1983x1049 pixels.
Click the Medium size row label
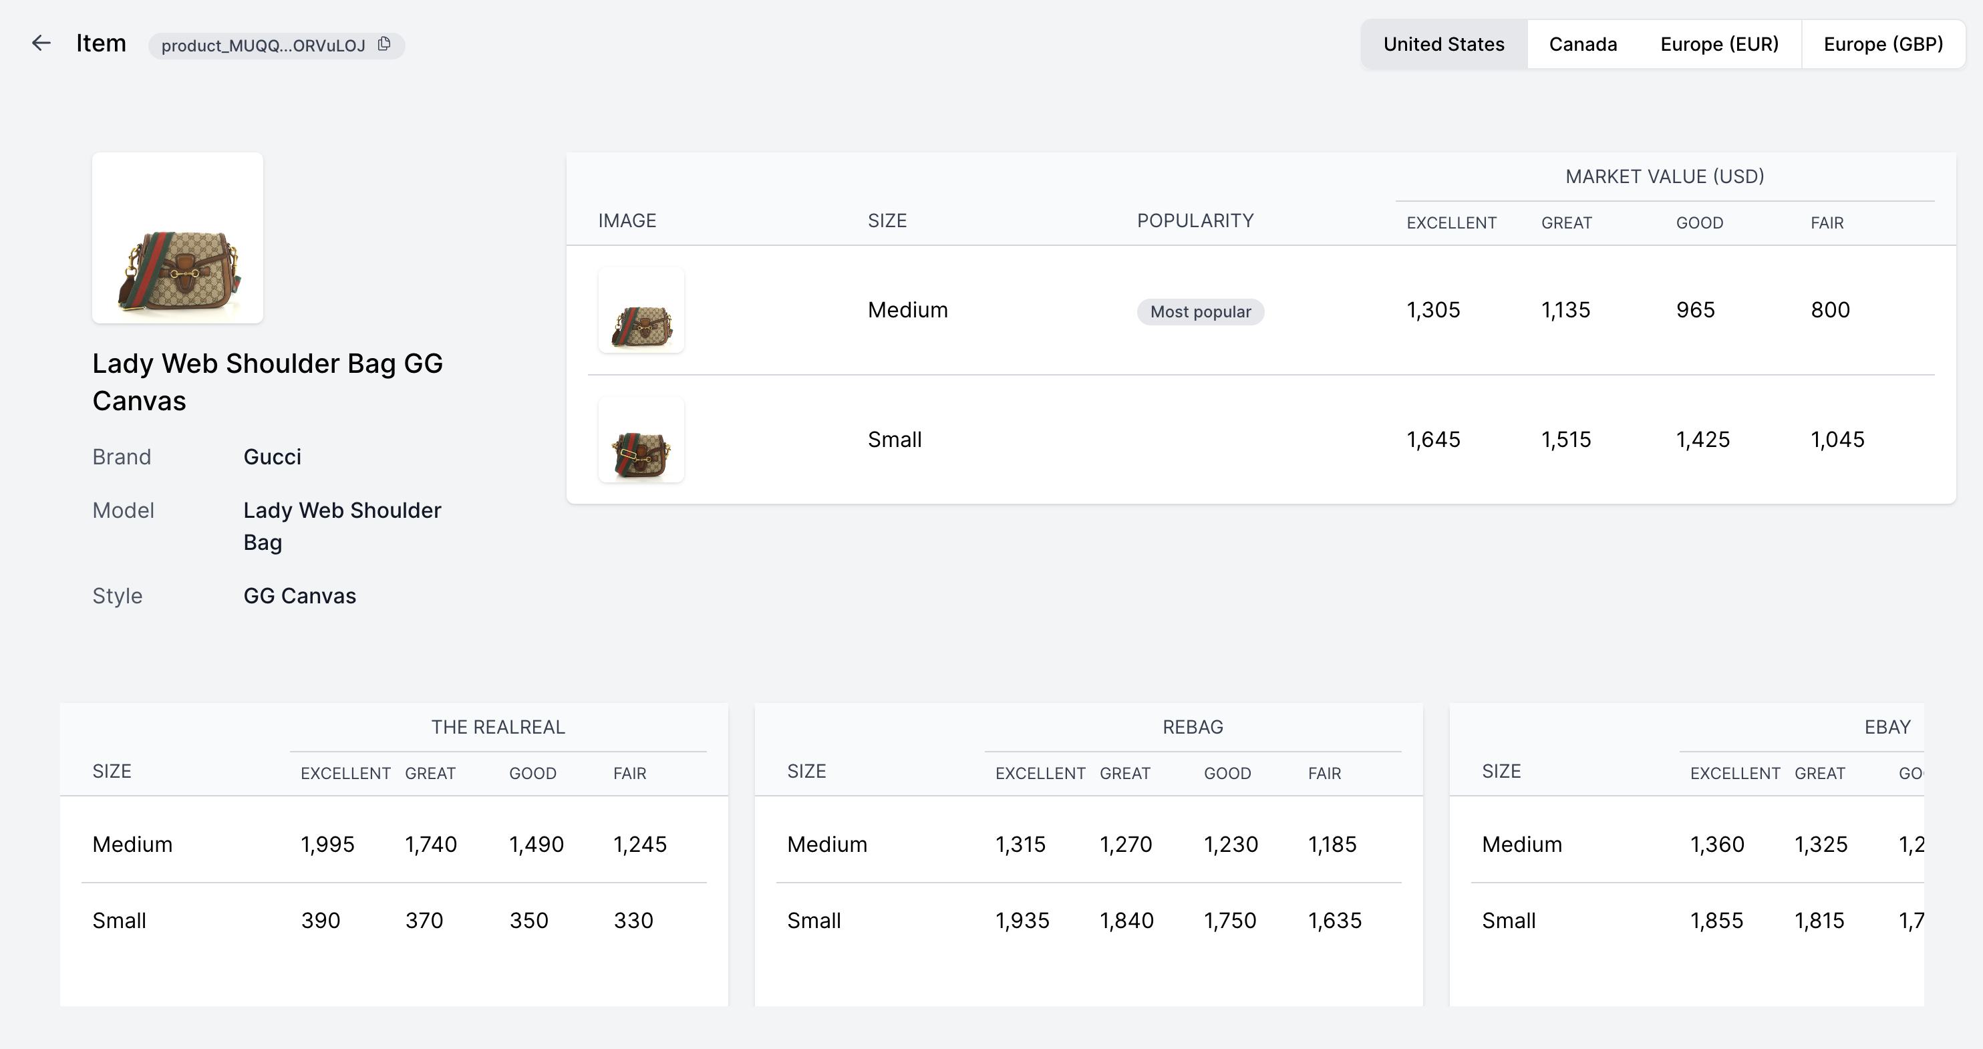(907, 310)
